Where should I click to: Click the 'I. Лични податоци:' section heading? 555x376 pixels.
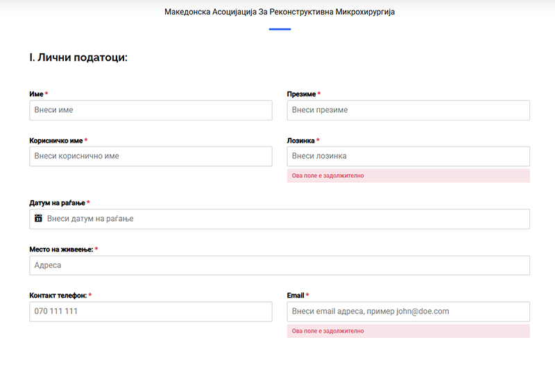tap(78, 57)
